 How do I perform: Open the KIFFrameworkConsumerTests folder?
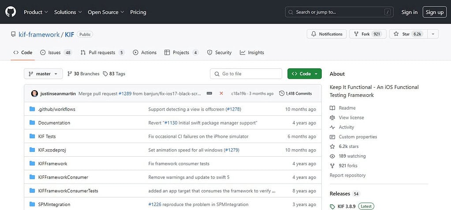[x=68, y=191]
